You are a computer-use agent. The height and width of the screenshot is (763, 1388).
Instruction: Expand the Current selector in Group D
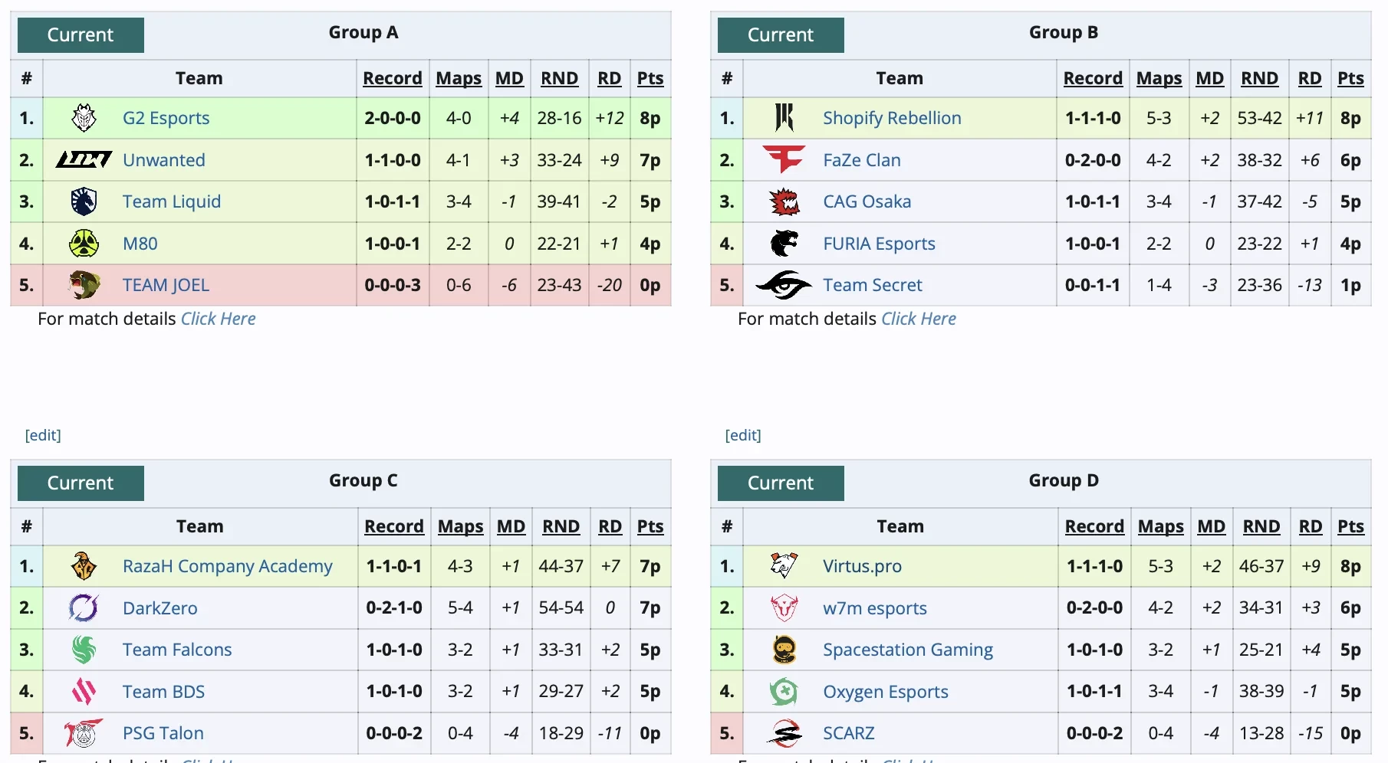781,483
